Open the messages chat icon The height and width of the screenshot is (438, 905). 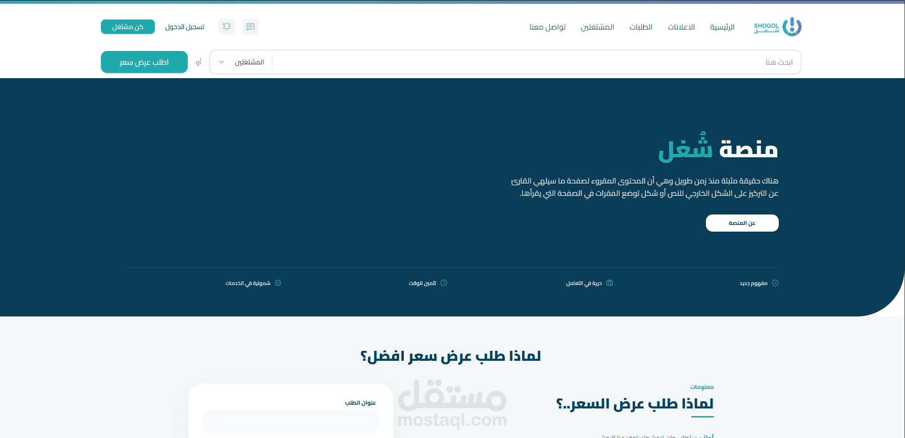[x=251, y=27]
